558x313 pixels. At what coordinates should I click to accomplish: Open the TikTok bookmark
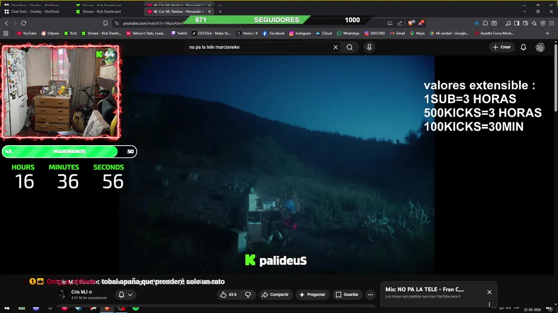click(211, 33)
